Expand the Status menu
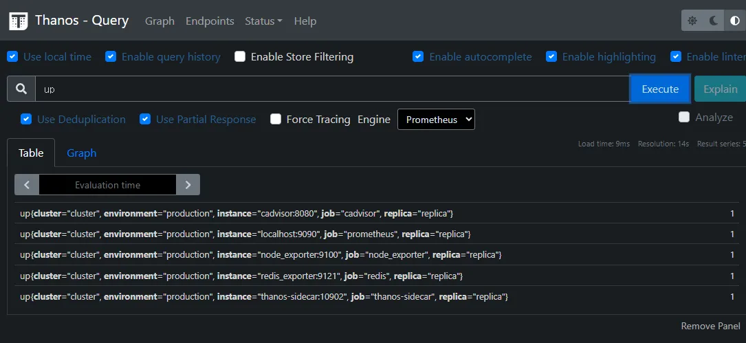Image resolution: width=746 pixels, height=343 pixels. coord(263,21)
